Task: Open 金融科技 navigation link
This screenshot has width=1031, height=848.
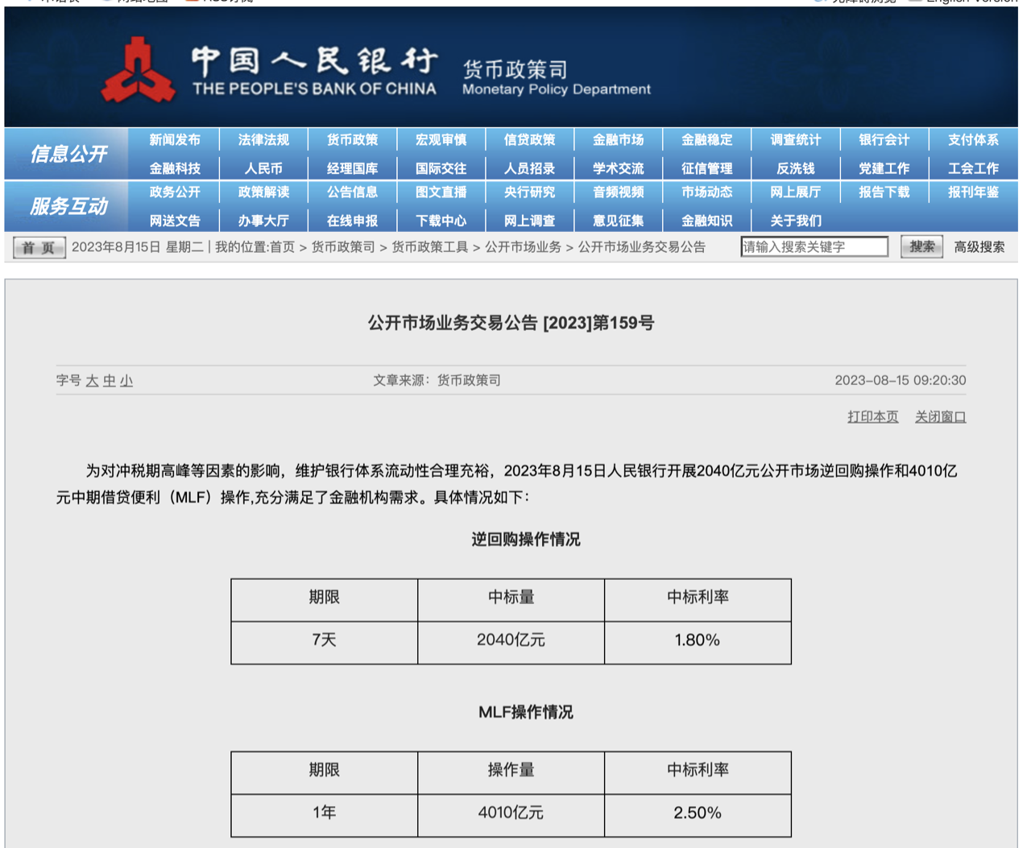Action: (175, 168)
